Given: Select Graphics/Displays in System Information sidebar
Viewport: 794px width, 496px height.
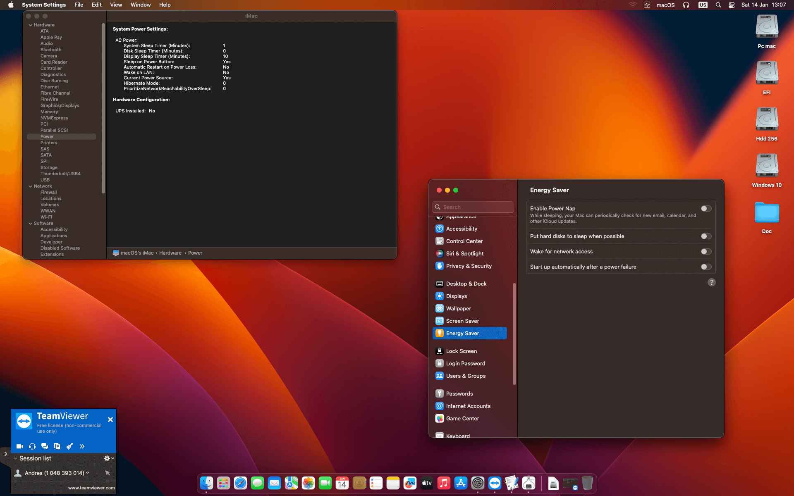Looking at the screenshot, I should point(60,106).
